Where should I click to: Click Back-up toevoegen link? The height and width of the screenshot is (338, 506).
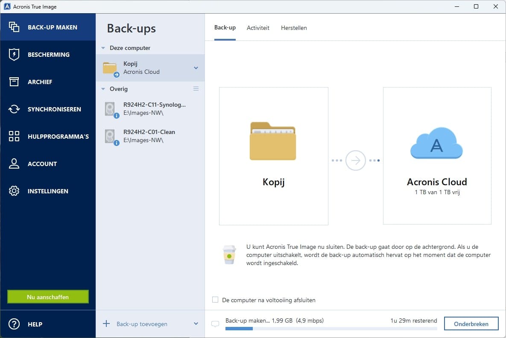(x=142, y=324)
